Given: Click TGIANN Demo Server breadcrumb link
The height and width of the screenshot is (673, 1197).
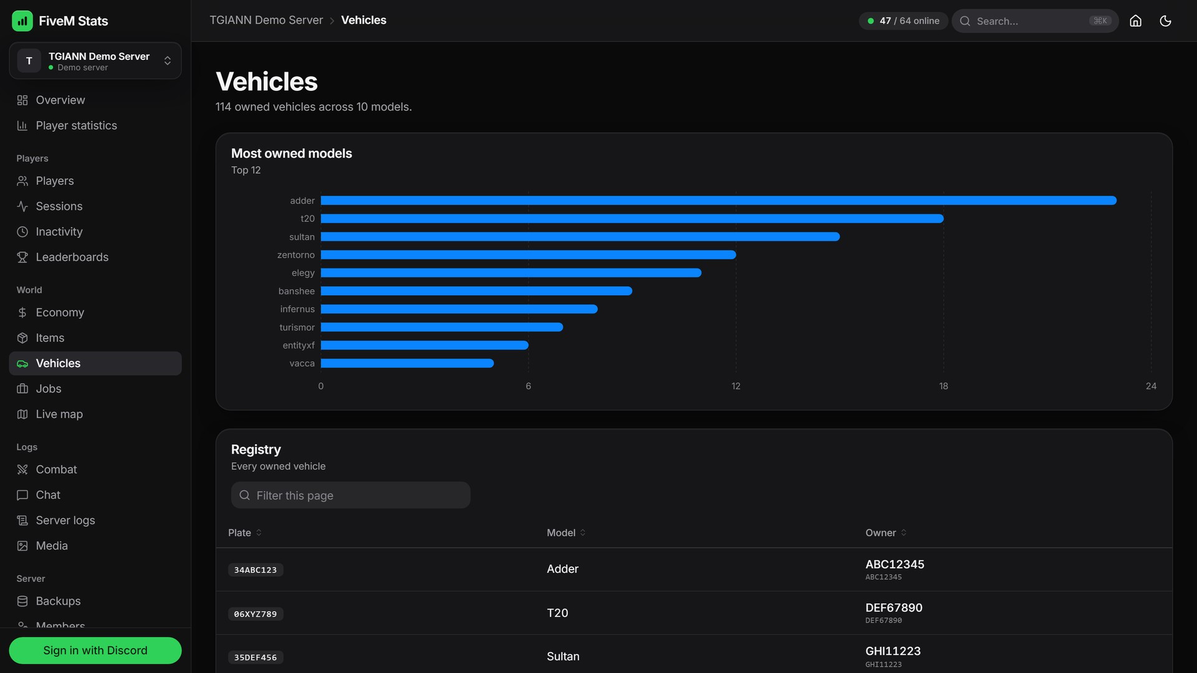Looking at the screenshot, I should [266, 20].
